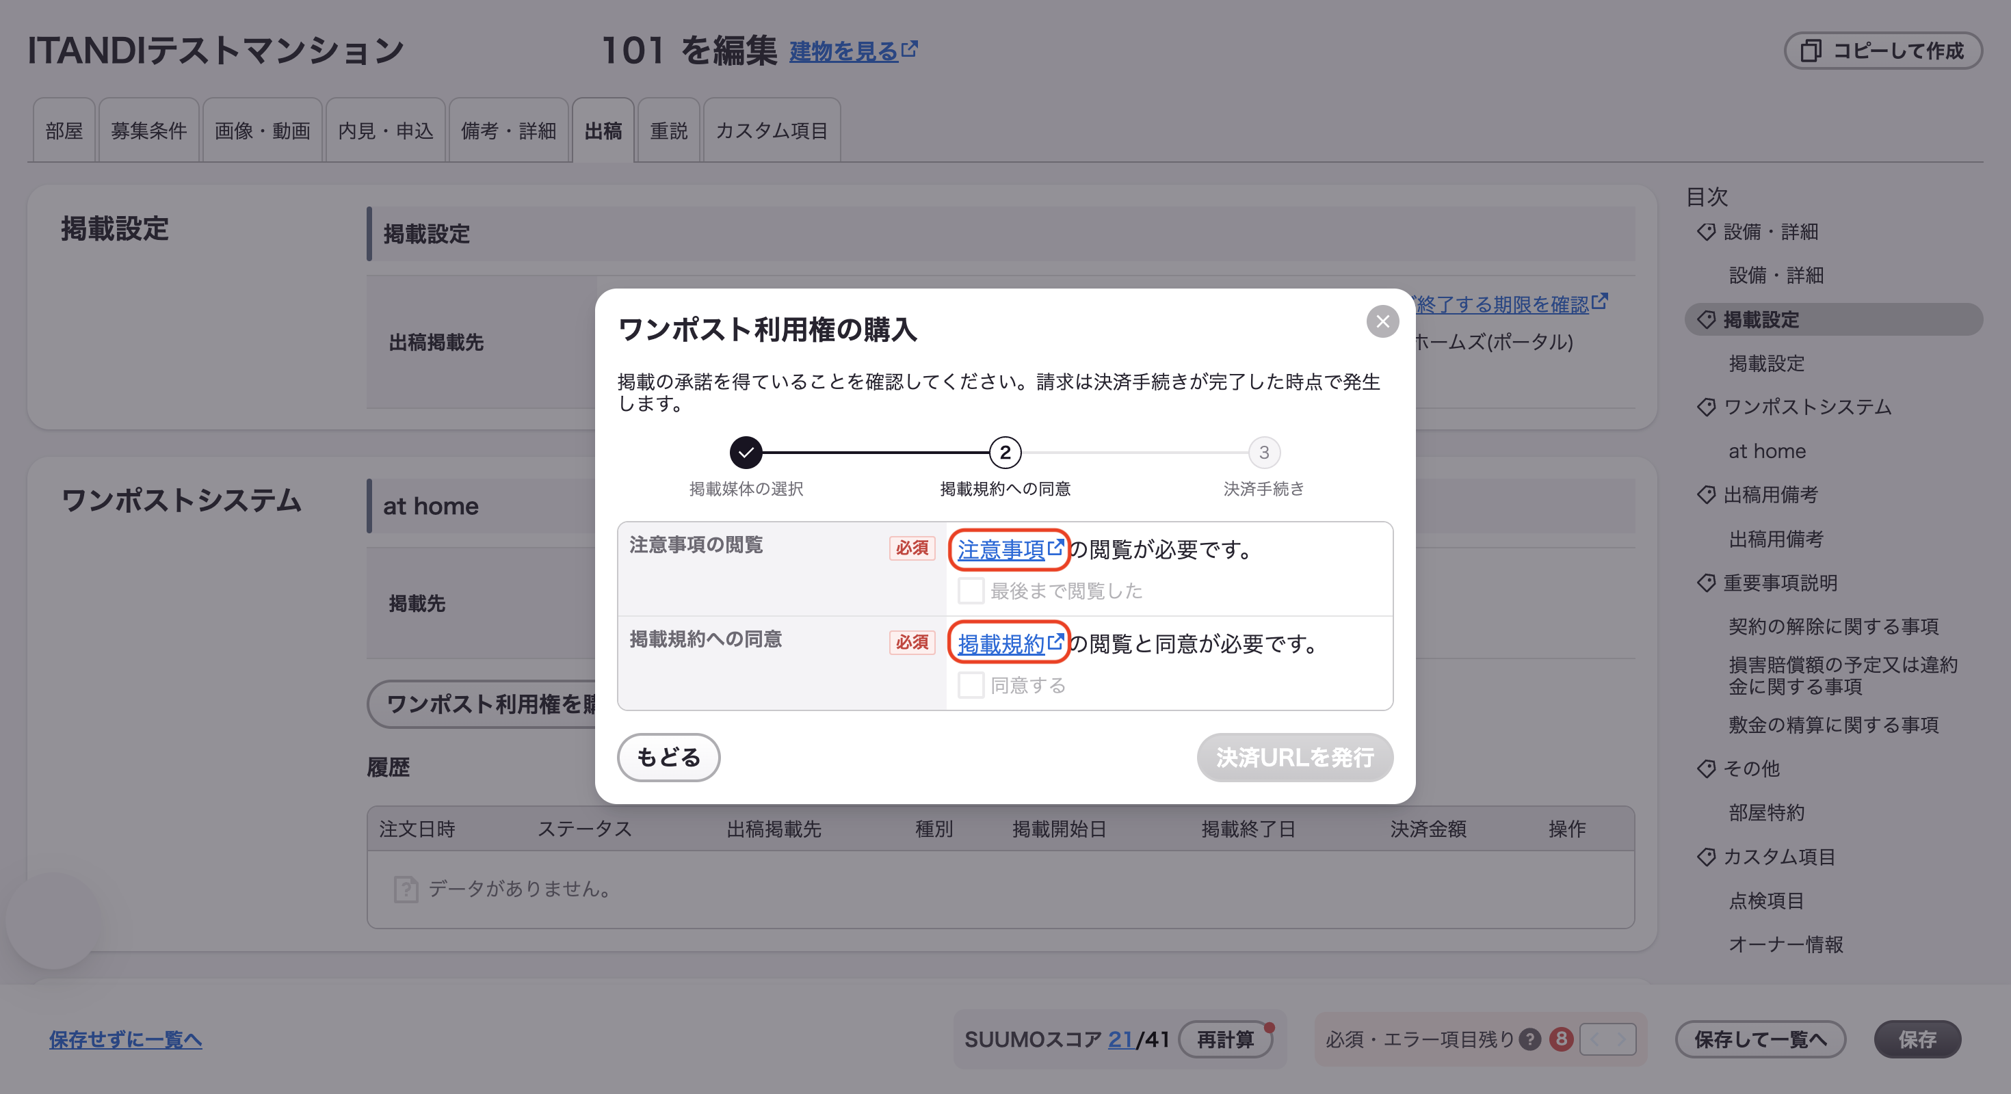Jump to 設備・詳細 sub-item in 目次

coord(1776,276)
